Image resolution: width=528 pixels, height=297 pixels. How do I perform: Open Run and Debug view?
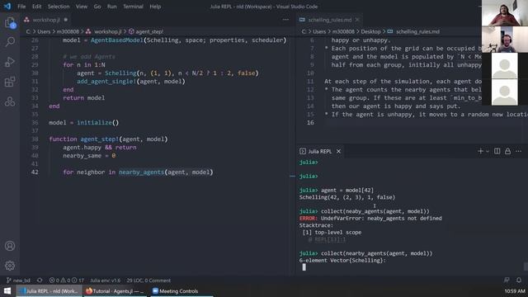[x=10, y=62]
